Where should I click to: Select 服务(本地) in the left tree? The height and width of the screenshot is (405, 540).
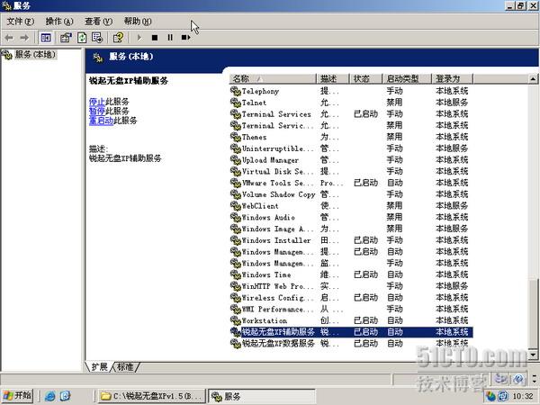point(35,54)
